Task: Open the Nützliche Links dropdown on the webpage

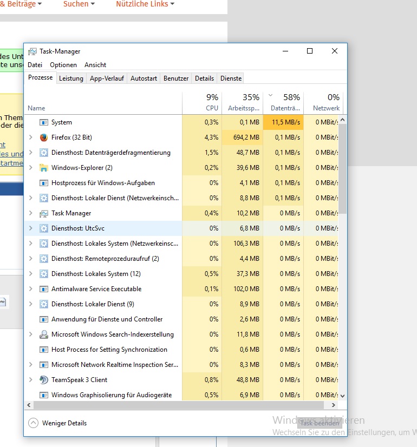Action: click(x=145, y=4)
